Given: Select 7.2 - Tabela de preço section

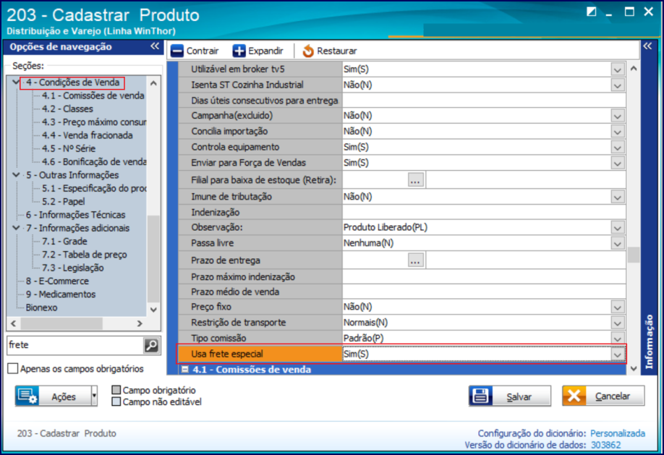Looking at the screenshot, I should 85,255.
